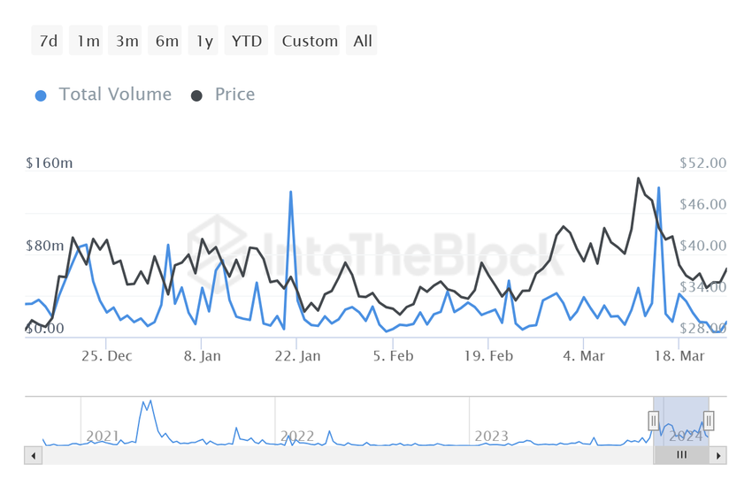Image resolution: width=752 pixels, height=501 pixels.
Task: Click the navigator's left scroll arrow
Action: [33, 456]
